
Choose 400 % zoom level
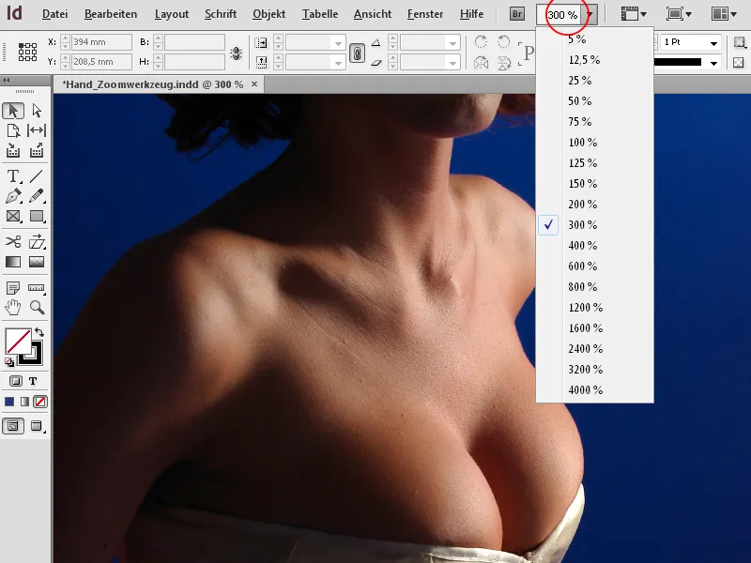pos(594,245)
